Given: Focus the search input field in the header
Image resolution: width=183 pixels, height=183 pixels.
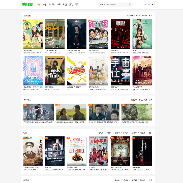Looking at the screenshot, I should pyautogui.click(x=114, y=5).
